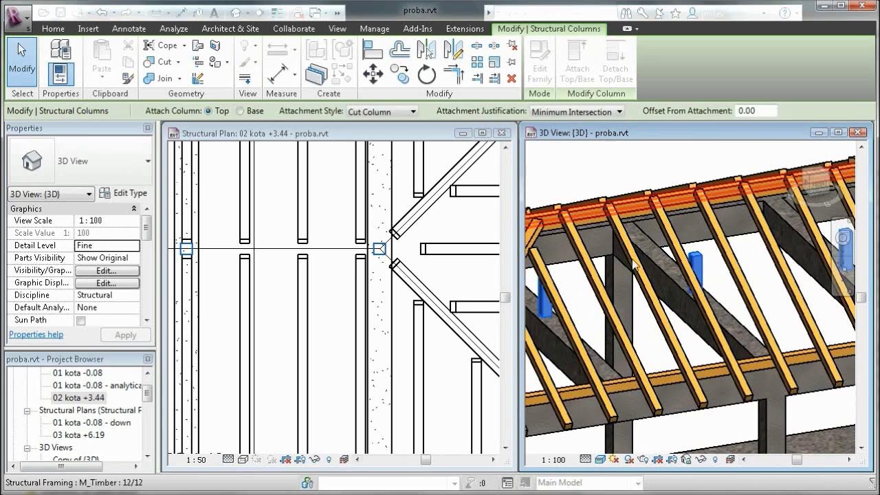Screen dimensions: 880x495
Task: Click the 1 : 50 scale in plan view
Action: [x=196, y=460]
